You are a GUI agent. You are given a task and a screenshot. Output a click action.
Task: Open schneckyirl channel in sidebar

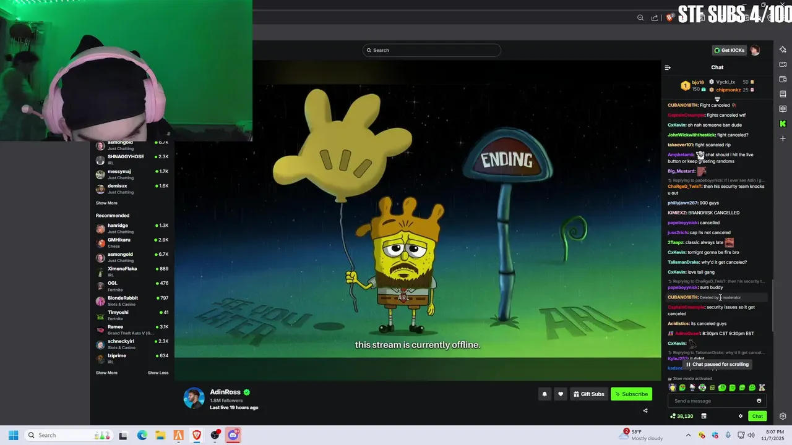click(132, 344)
